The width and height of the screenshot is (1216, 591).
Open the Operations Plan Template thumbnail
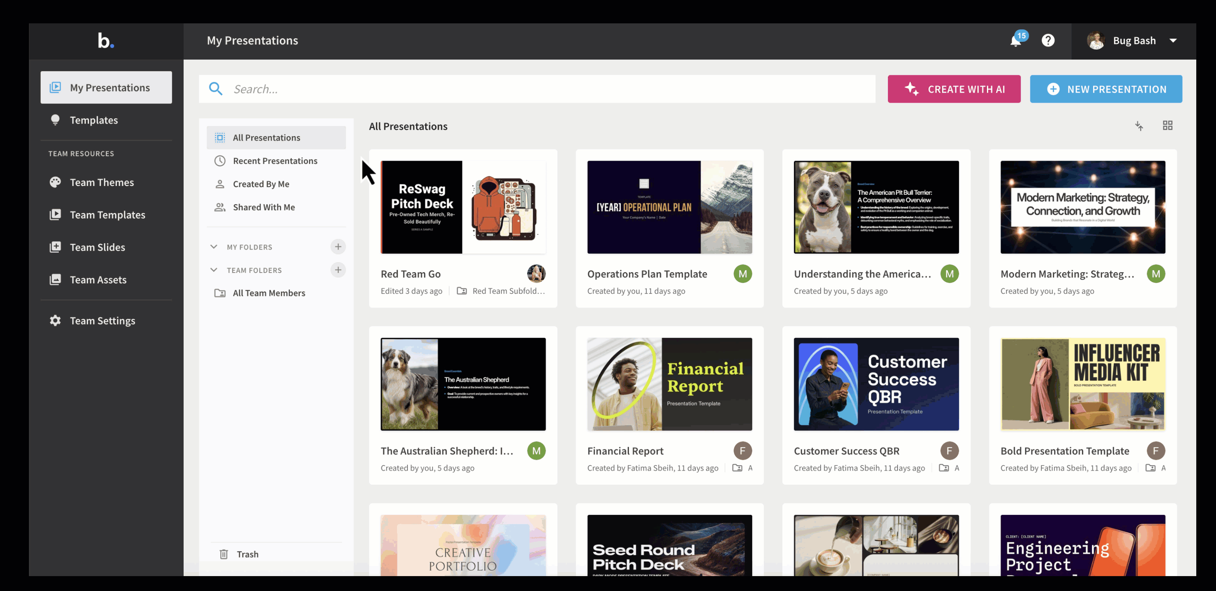pyautogui.click(x=669, y=207)
